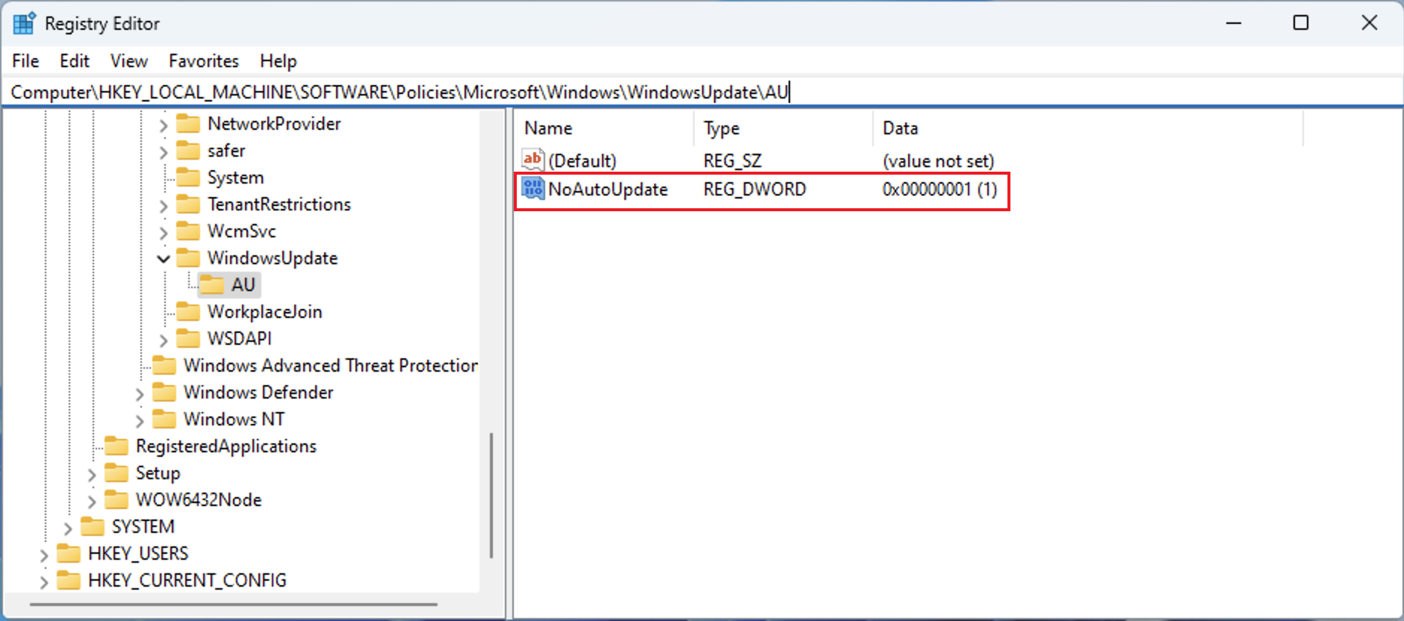Expand the TenantRestrictions key
1404x621 pixels.
tap(164, 205)
